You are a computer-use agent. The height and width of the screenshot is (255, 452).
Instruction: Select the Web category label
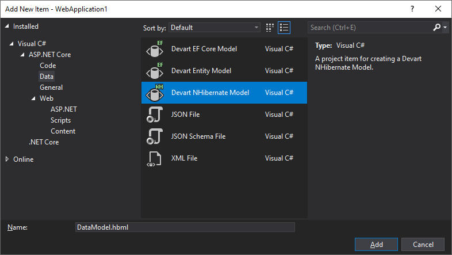coord(47,98)
